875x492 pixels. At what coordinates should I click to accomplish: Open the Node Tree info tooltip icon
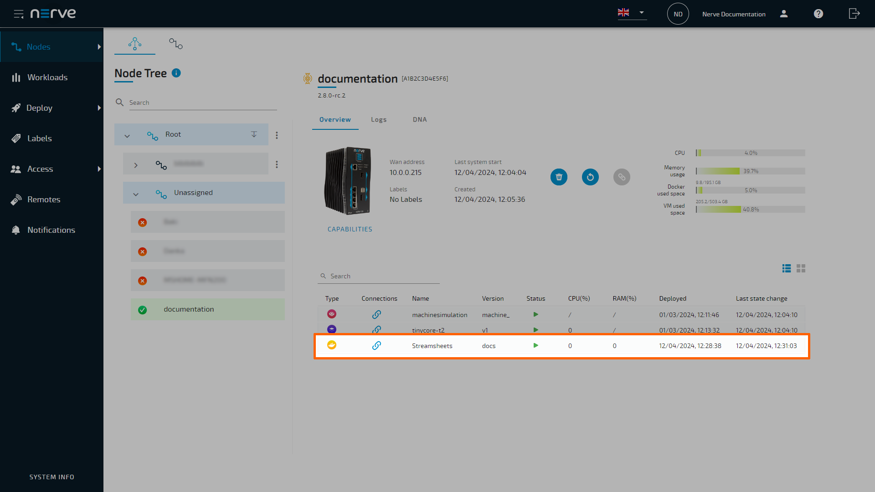tap(176, 73)
